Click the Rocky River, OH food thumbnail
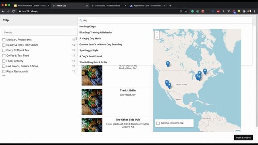This screenshot has width=258, height=145. 92,75
